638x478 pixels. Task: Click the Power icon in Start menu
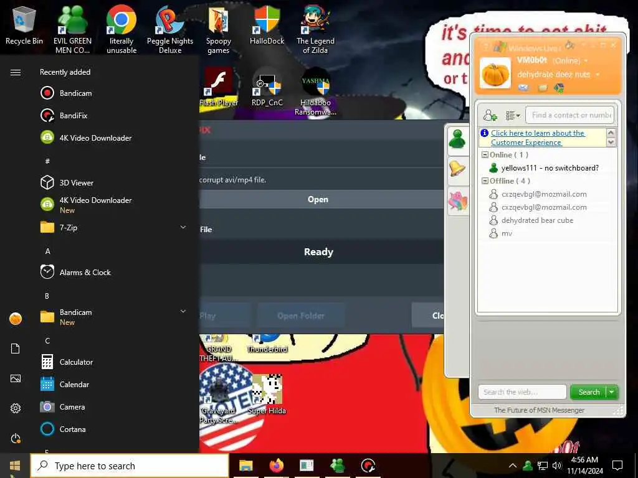pyautogui.click(x=16, y=438)
